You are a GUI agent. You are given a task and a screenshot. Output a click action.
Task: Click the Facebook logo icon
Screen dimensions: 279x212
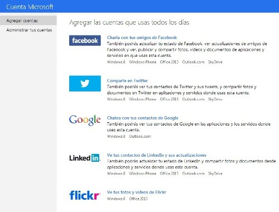pyautogui.click(x=85, y=40)
